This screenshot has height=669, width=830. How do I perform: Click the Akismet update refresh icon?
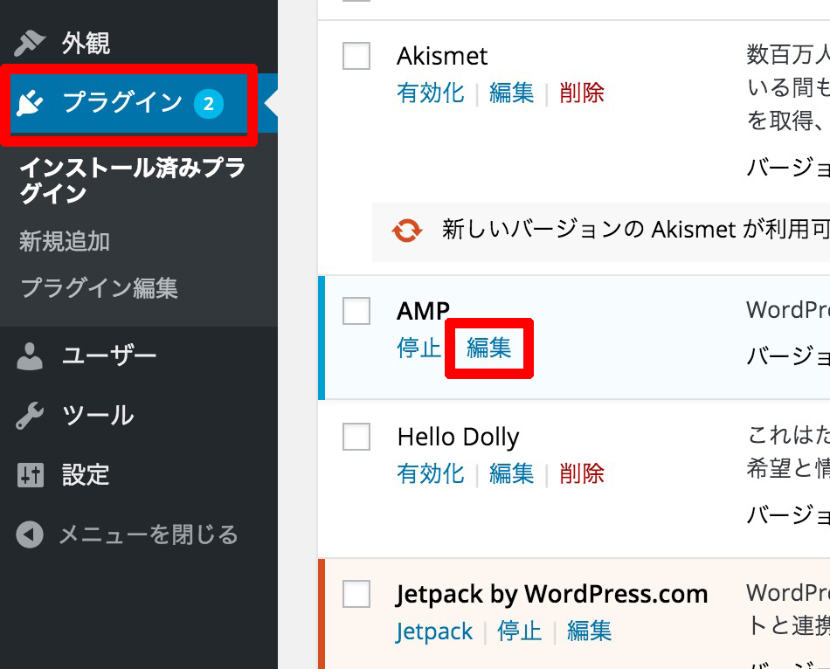point(406,231)
